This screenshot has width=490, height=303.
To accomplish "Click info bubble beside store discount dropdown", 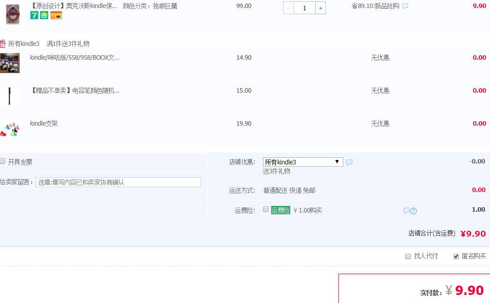I will (x=349, y=163).
